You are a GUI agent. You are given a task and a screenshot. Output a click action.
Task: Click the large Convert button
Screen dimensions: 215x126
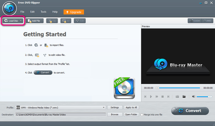(190, 111)
